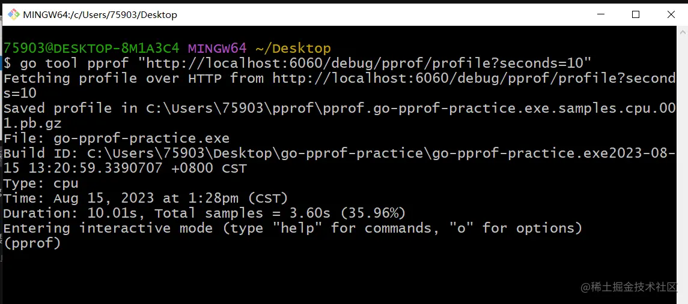Click the URL after 'Fetching profile over HTTP from'
688x304 pixels.
(473, 78)
